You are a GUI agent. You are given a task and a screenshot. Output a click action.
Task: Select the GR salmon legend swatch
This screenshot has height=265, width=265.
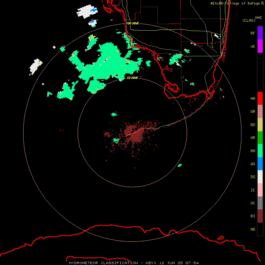(x=260, y=112)
